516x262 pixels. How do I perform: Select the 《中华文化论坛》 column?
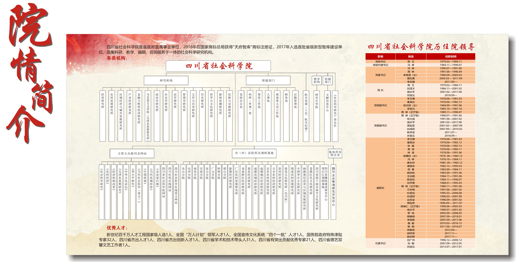(x=126, y=192)
